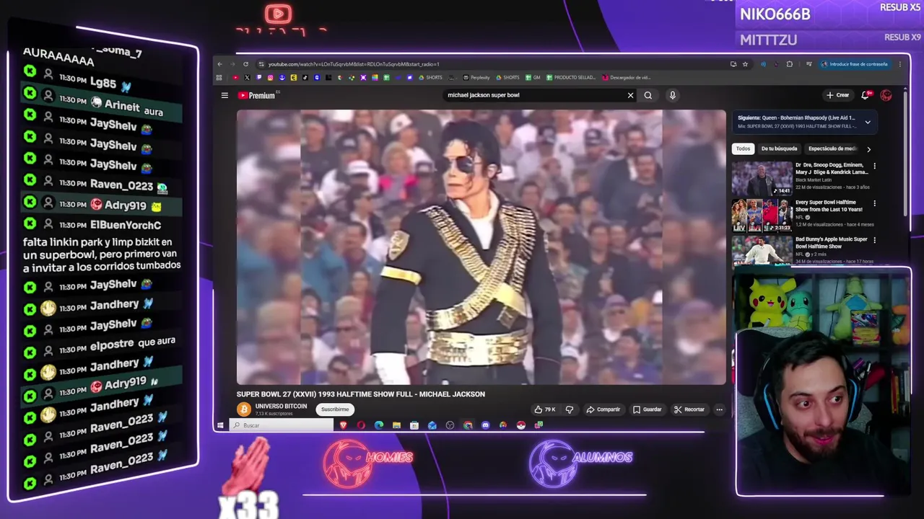Open Brave browser from the taskbar
The image size is (924, 519).
point(343,425)
